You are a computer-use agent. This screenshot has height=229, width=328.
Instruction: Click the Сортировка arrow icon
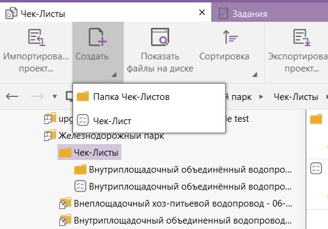pos(230,37)
